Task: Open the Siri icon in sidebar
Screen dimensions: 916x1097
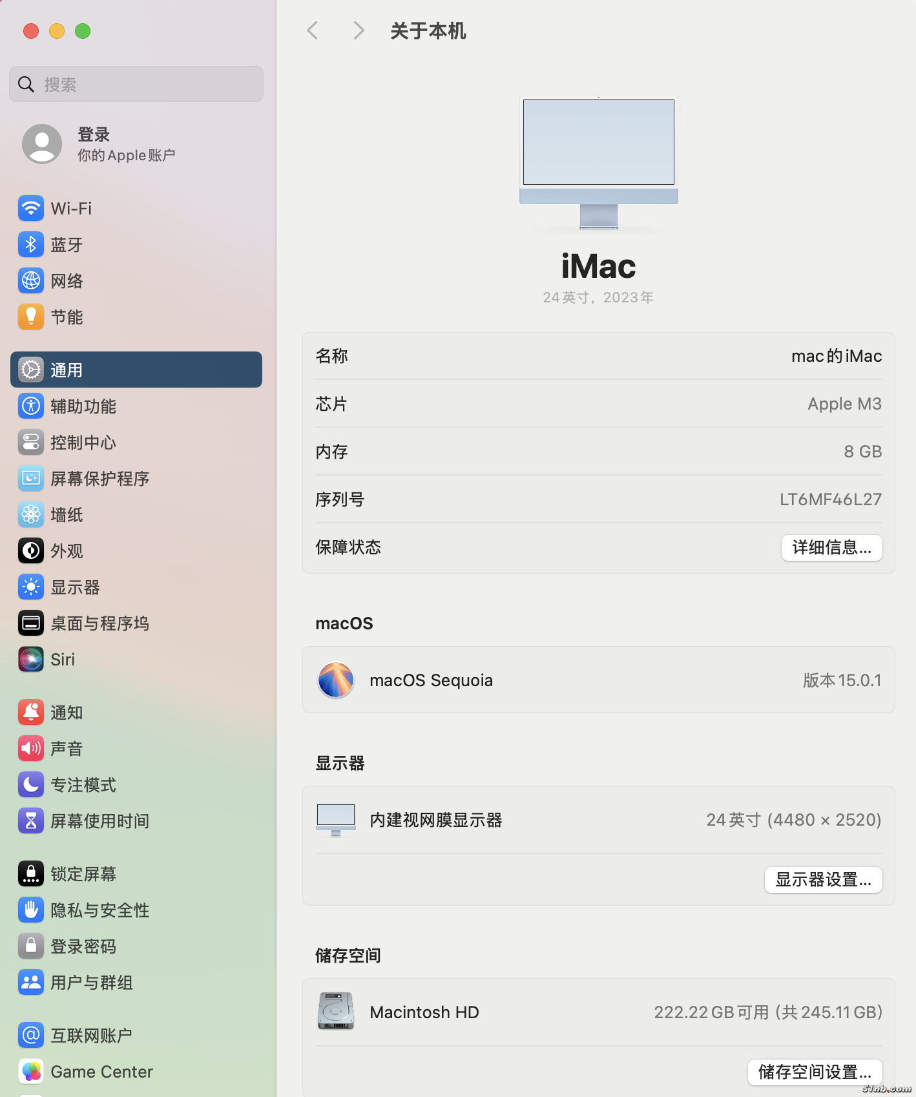Action: pyautogui.click(x=31, y=659)
